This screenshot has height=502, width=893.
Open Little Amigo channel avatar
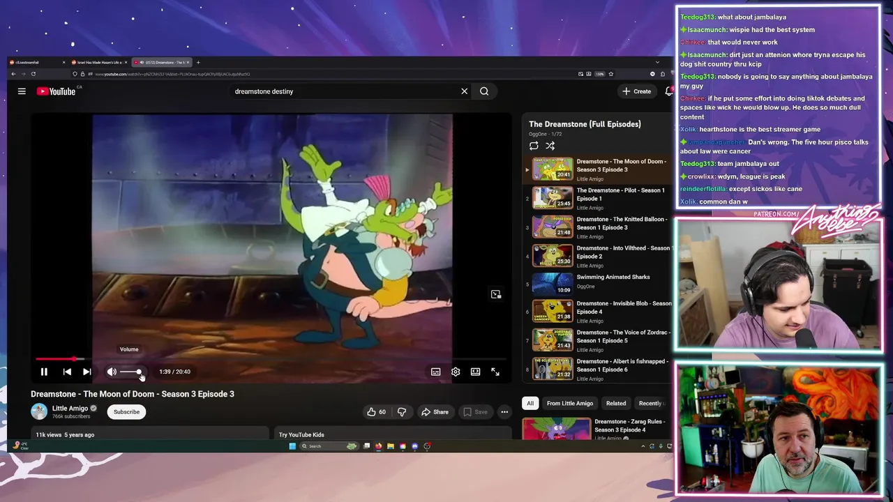(39, 411)
